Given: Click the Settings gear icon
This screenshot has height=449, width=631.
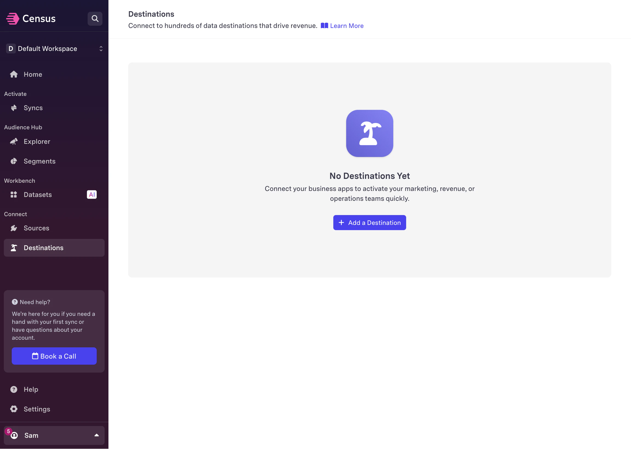Looking at the screenshot, I should coord(14,409).
